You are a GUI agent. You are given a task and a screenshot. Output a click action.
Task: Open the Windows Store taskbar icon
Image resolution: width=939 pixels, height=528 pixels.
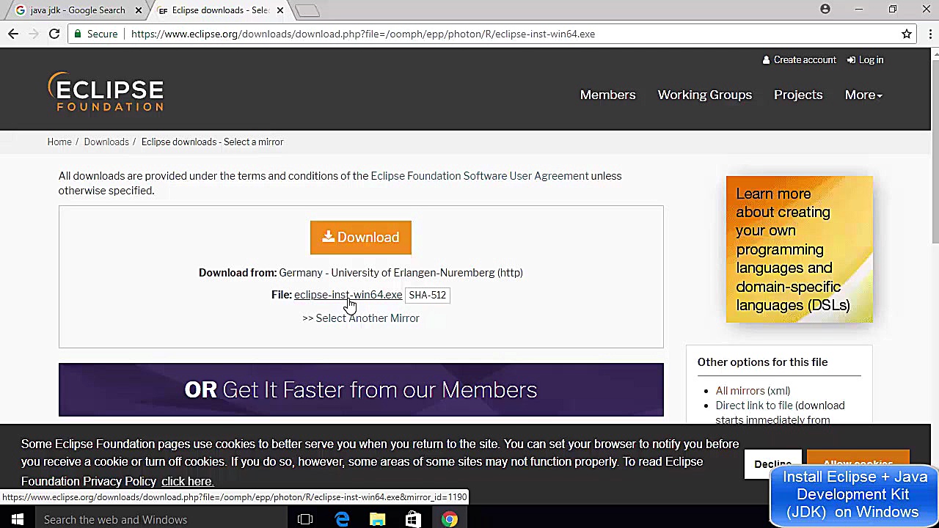pos(413,519)
